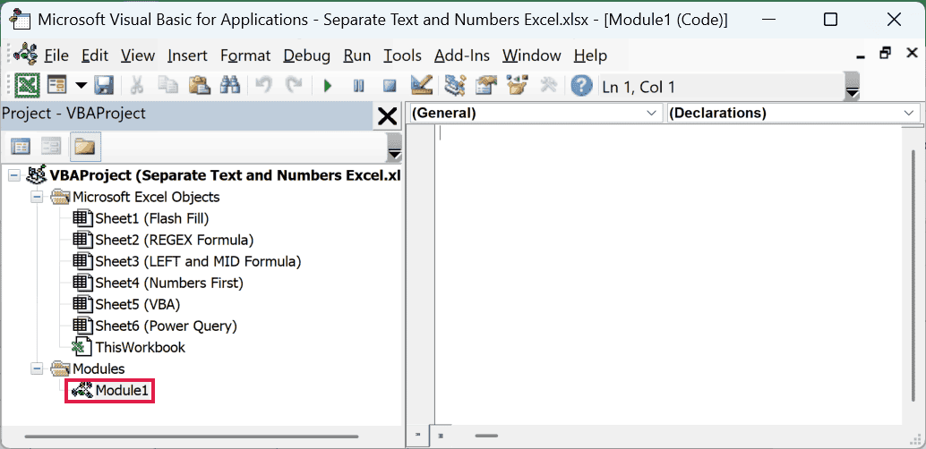Click the Save floppy disk icon
This screenshot has width=926, height=449.
pyautogui.click(x=104, y=86)
